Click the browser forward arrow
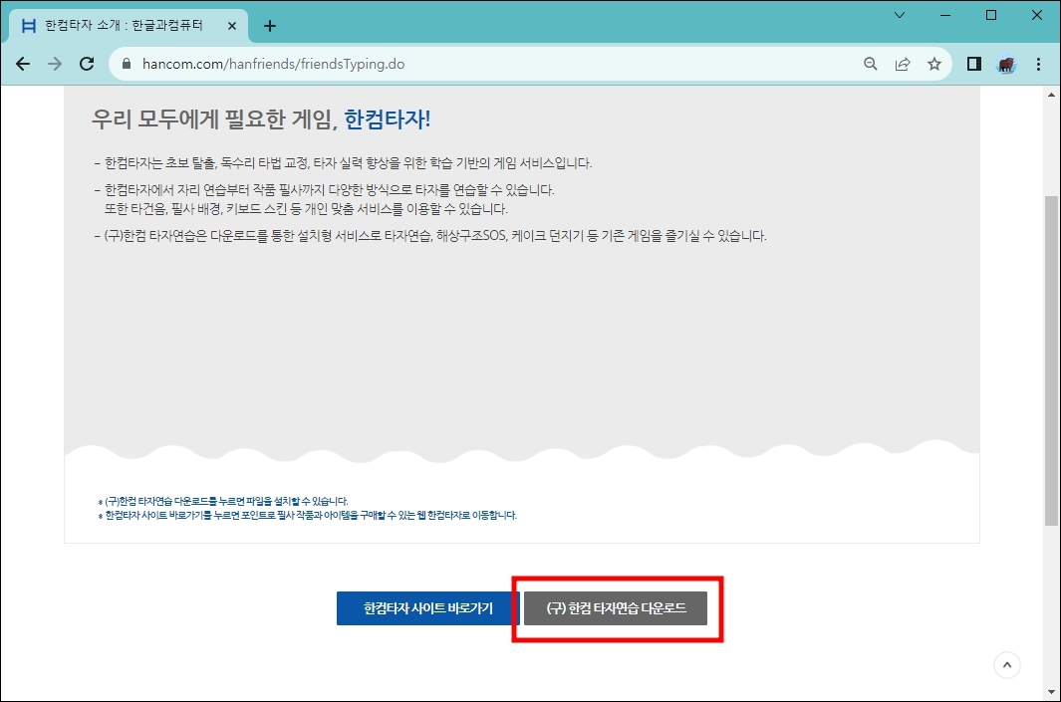 click(x=55, y=64)
